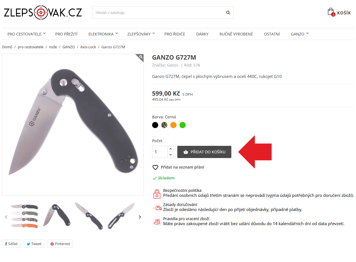
Task: Open the Dárky menu item
Action: pos(202,34)
